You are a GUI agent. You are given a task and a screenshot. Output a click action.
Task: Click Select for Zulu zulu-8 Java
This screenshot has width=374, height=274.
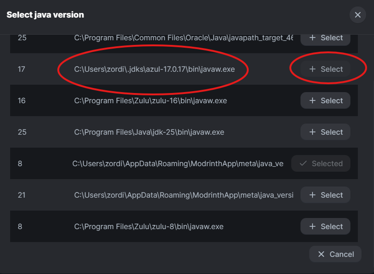(325, 227)
